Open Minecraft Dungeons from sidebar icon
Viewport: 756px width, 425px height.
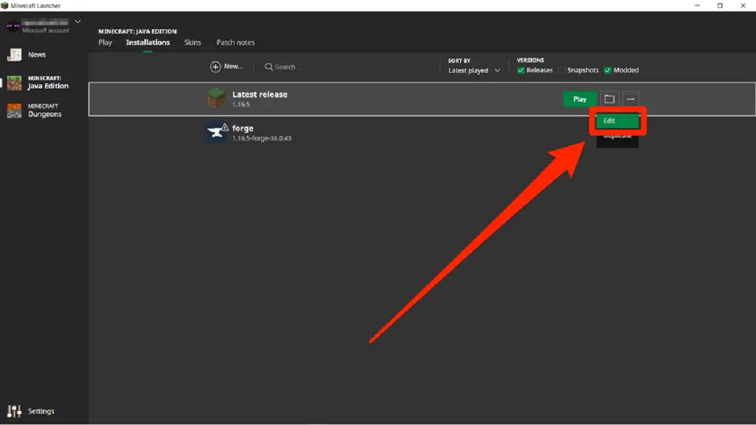pos(14,111)
